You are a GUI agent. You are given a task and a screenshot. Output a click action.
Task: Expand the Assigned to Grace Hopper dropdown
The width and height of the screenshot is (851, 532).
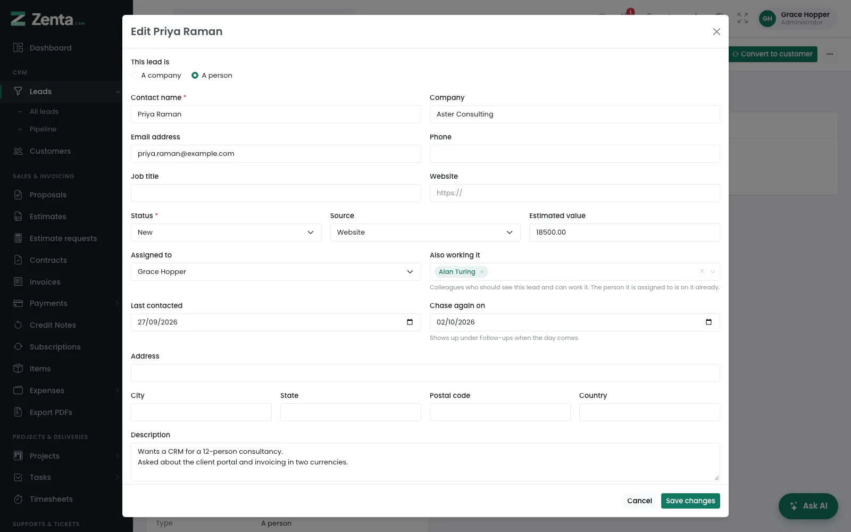pos(276,272)
